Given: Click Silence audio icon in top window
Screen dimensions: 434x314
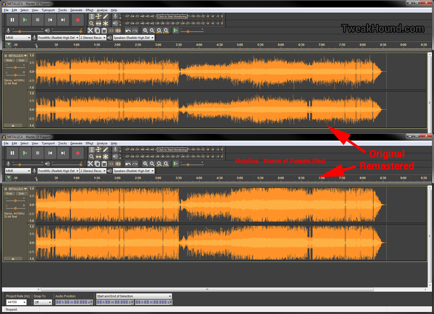Looking at the screenshot, I should (118, 31).
